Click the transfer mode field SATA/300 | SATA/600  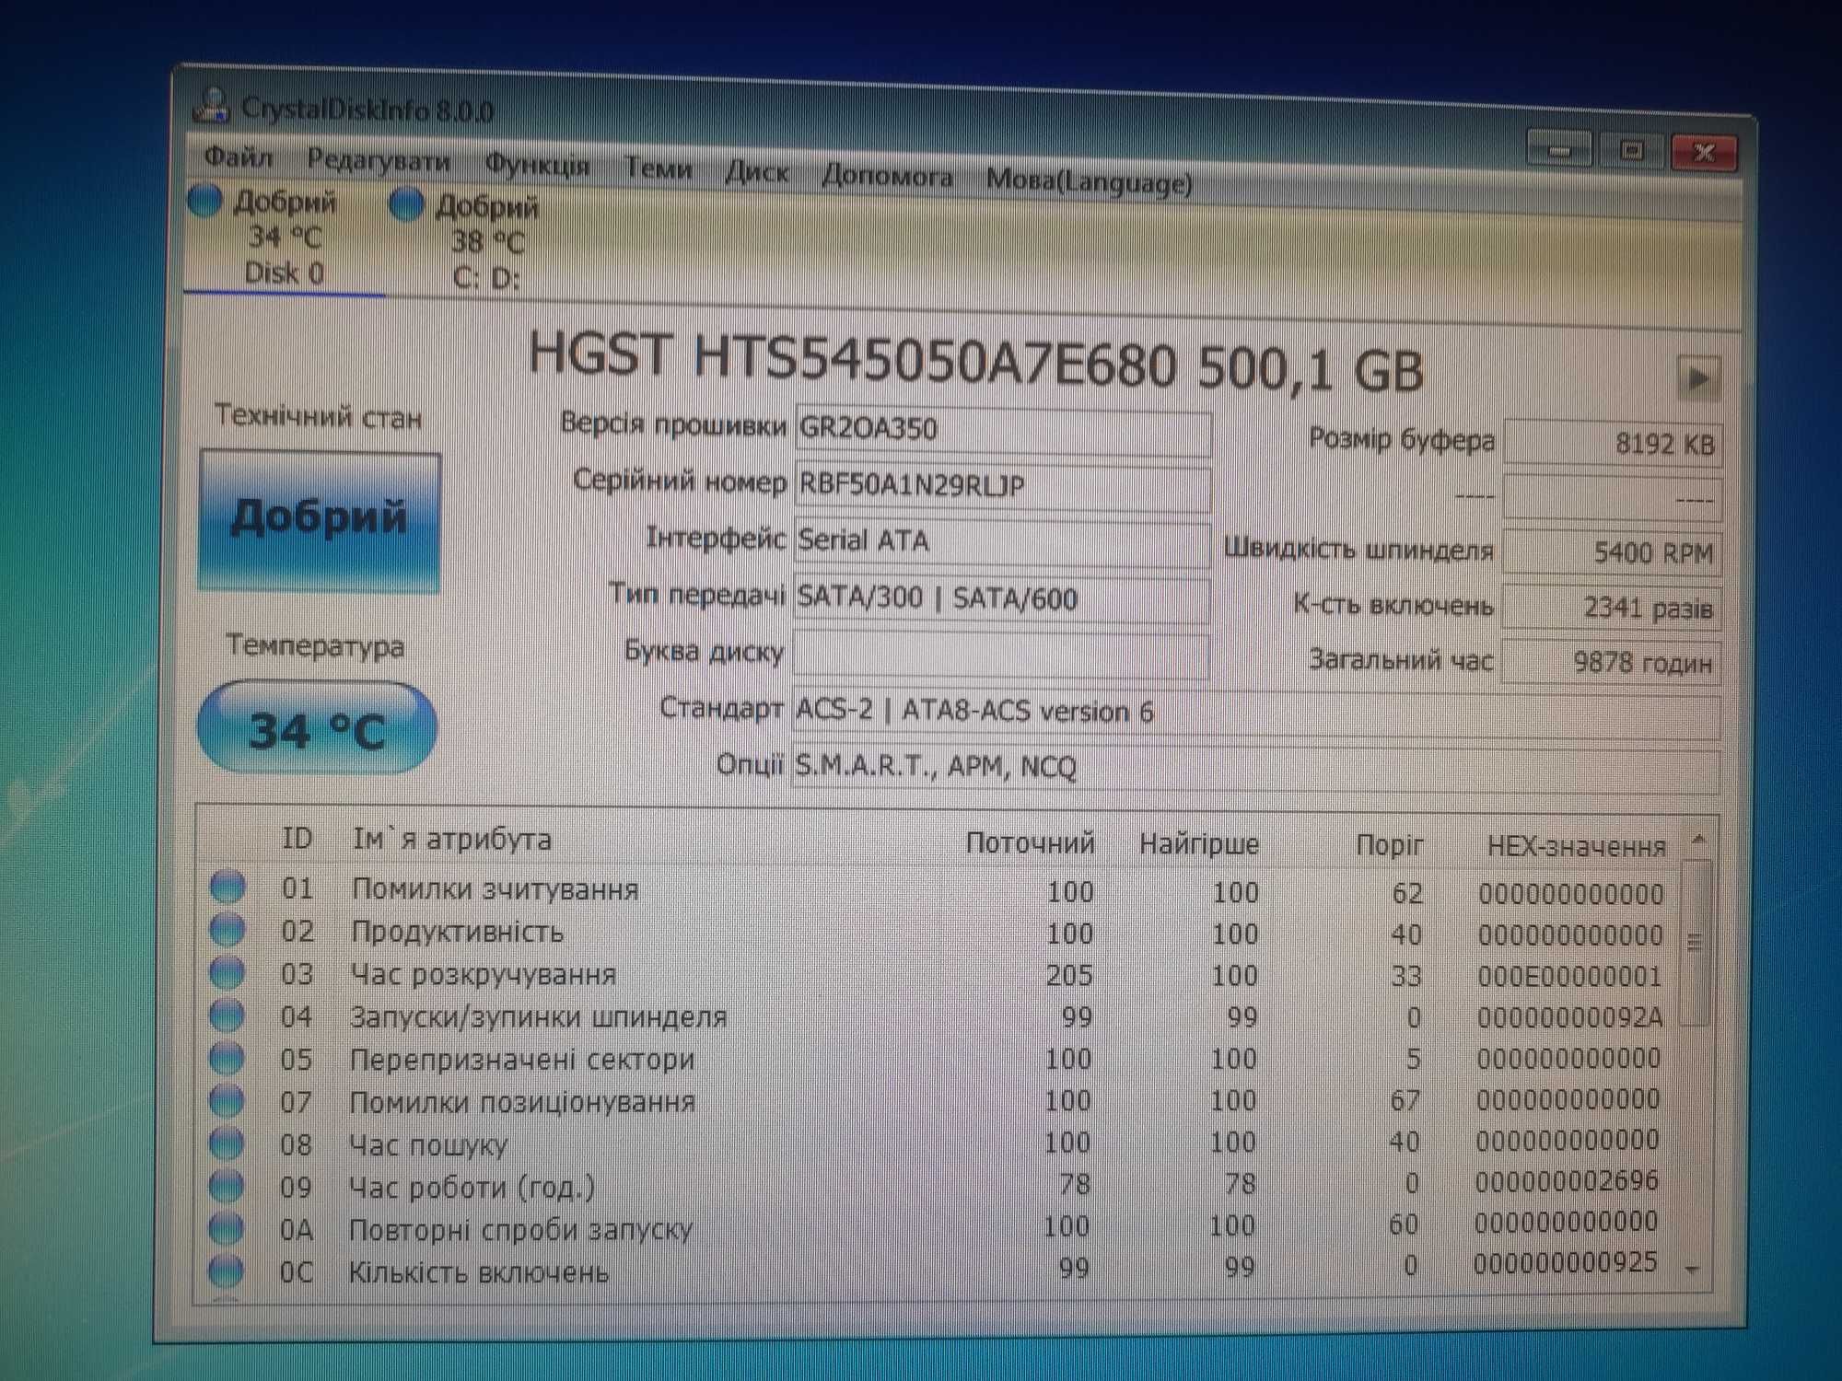pos(1001,599)
